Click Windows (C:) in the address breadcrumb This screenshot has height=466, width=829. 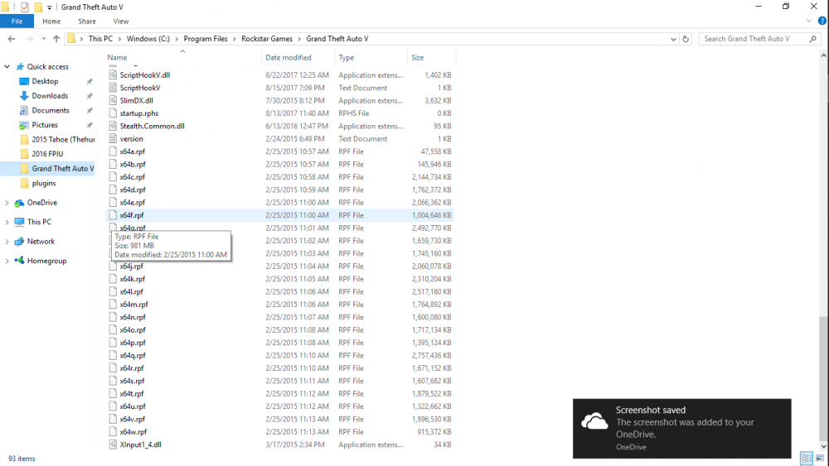tap(148, 39)
